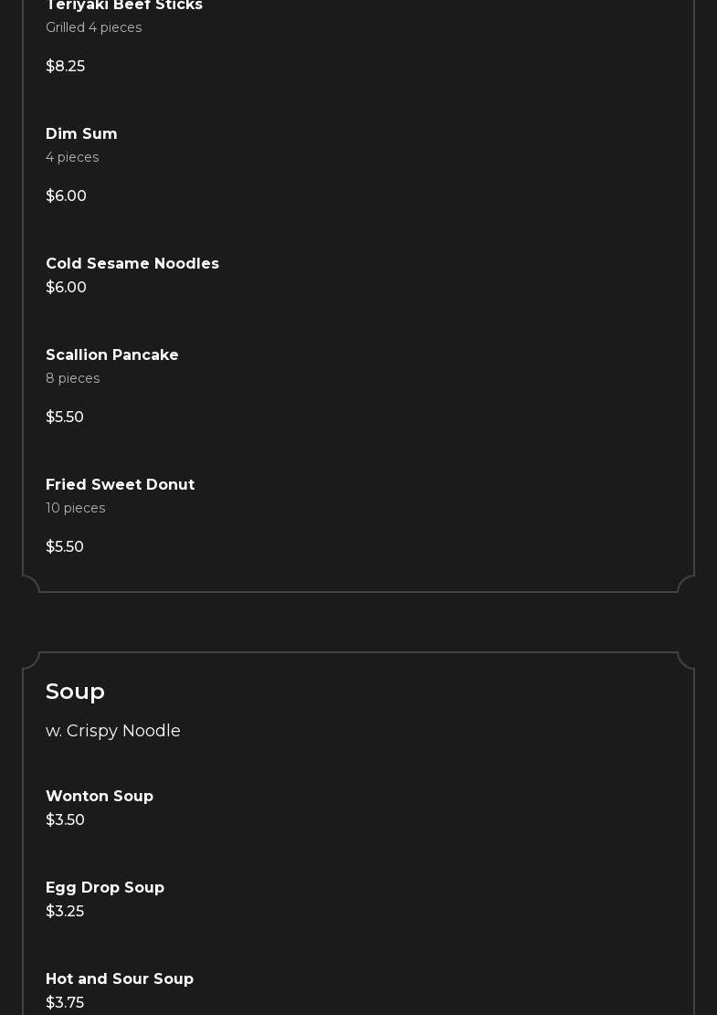Viewport: 717px width, 1015px height.
Task: Open the Cold Sesame Noodles item
Action: tap(132, 264)
